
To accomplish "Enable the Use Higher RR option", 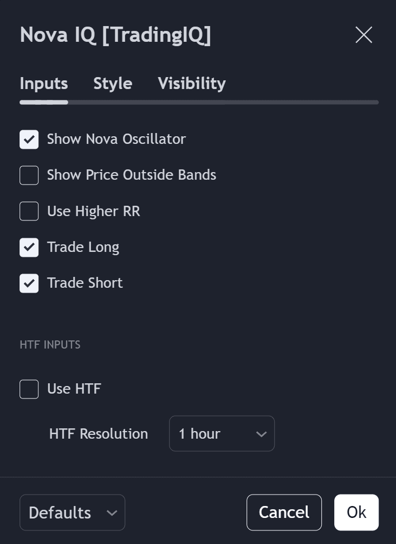I will click(x=29, y=211).
